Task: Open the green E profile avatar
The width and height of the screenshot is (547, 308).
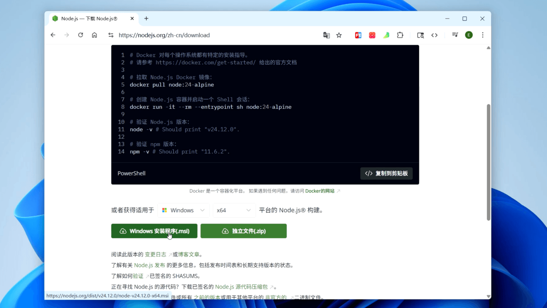Action: tap(468, 35)
